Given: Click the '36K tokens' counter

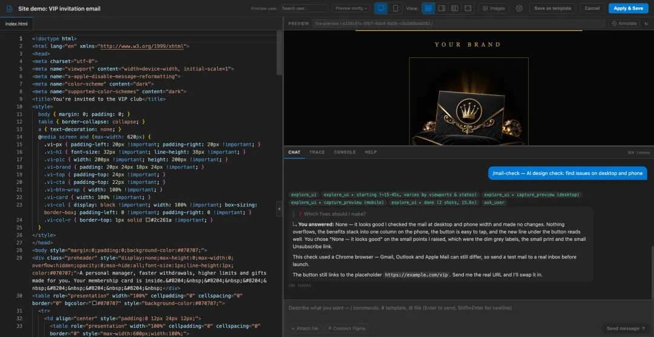Looking at the screenshot, I should 639,153.
